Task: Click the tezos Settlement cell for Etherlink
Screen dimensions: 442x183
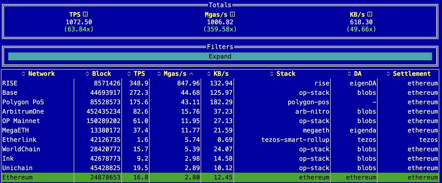Action: pos(428,140)
